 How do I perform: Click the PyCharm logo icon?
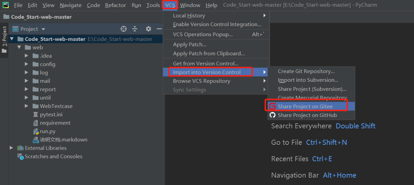pos(5,5)
